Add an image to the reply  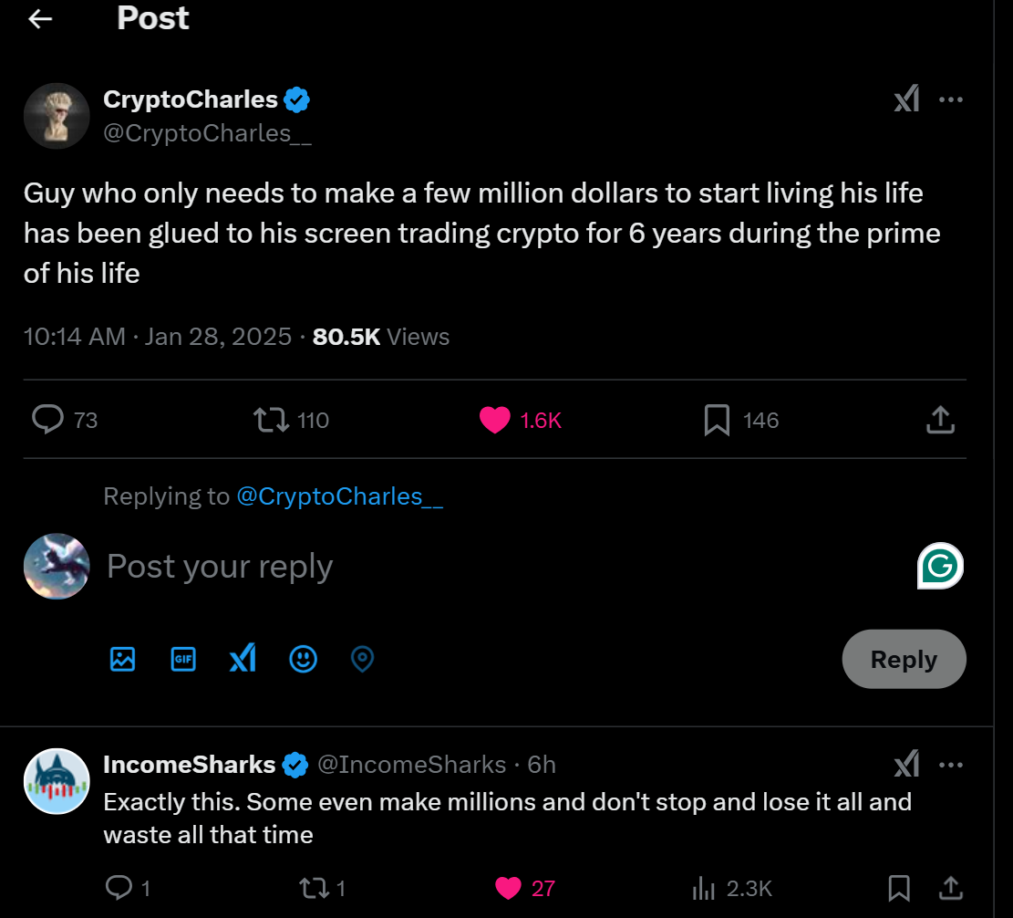click(122, 659)
